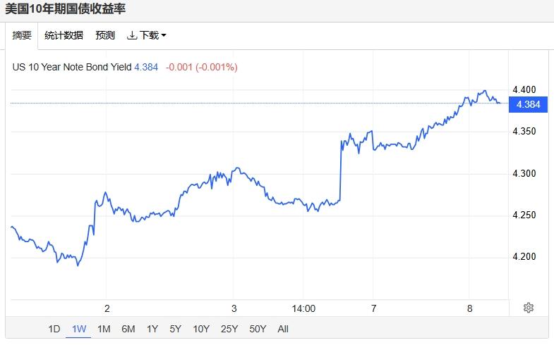
Task: Select the 5Y time range
Action: [x=176, y=329]
